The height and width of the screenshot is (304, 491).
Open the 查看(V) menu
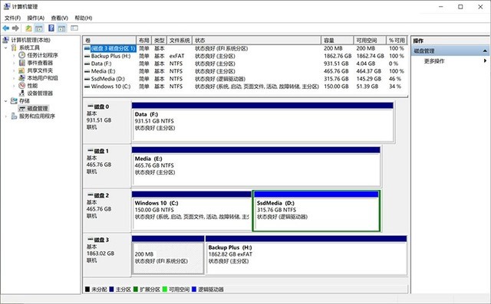pyautogui.click(x=60, y=18)
